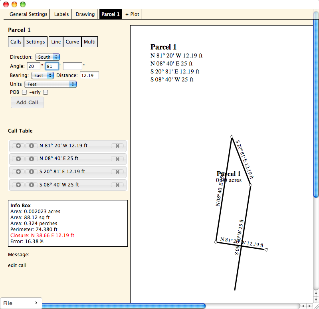Screen dimensions: 319x309
Task: Open the Drawing tab
Action: [x=85, y=14]
